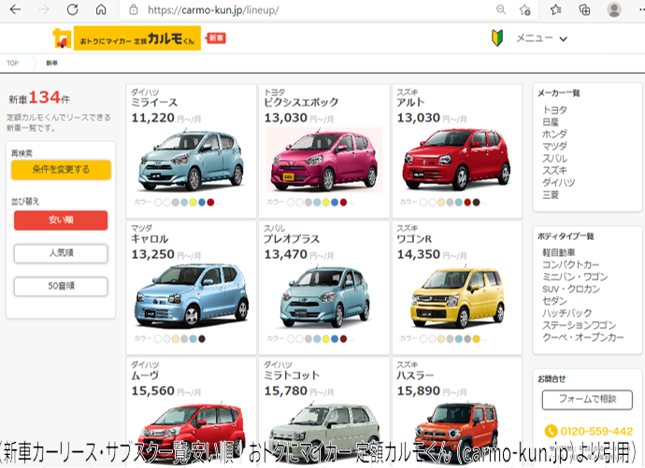Open the プレオプラス car image
This screenshot has width=645, height=468.
point(324,297)
